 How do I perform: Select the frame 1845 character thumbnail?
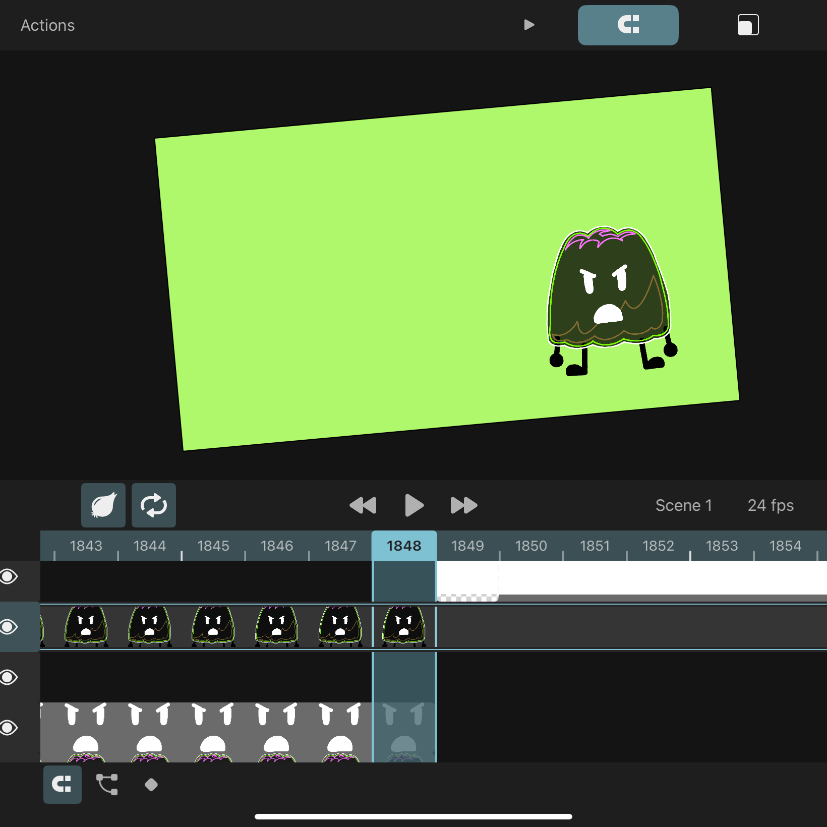tap(213, 627)
